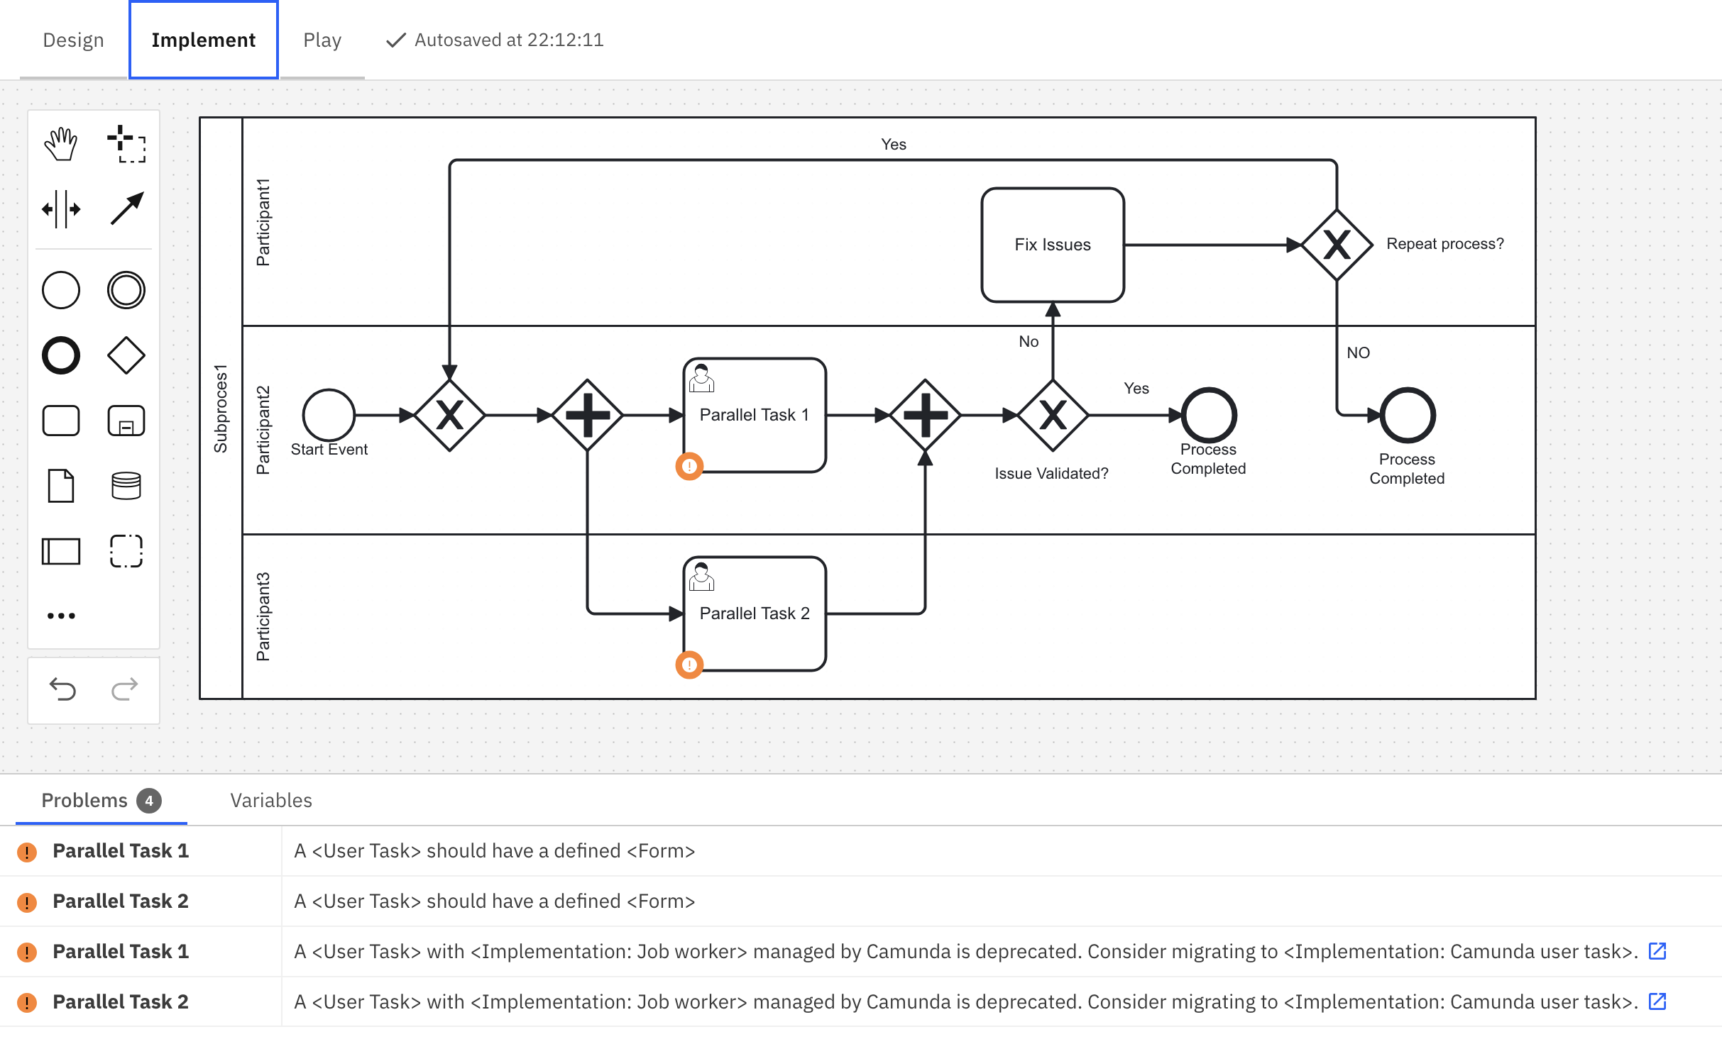Open the Variables tab
This screenshot has height=1044, width=1722.
point(271,800)
